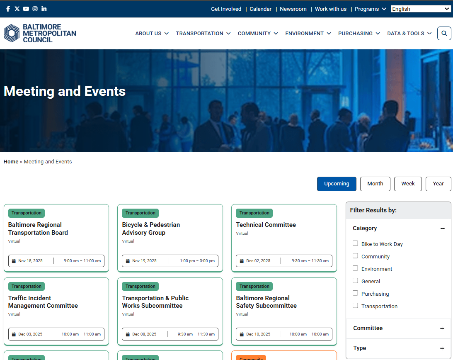
Task: Click calendar icon on Technical Committee card
Action: pyautogui.click(x=242, y=261)
